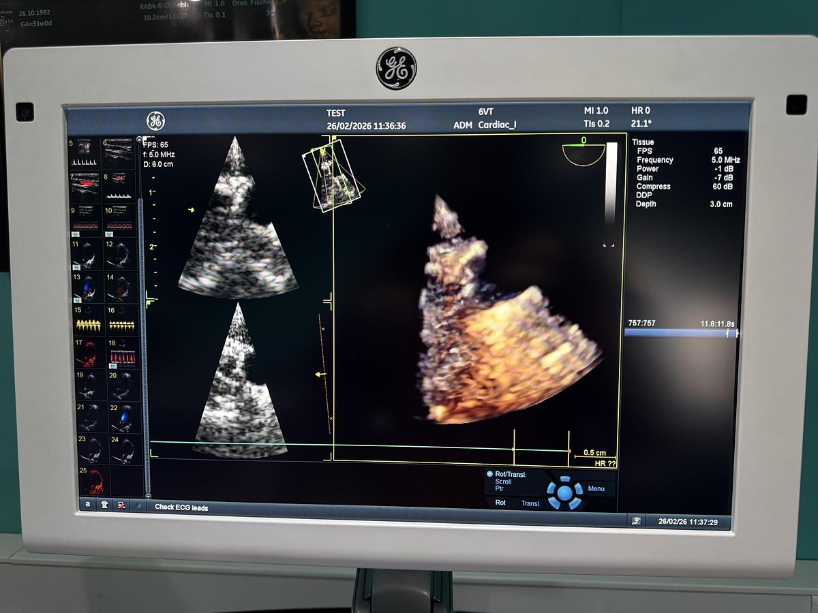Open clipboard thumbnail 25 with red image
818x613 pixels.
[x=92, y=480]
